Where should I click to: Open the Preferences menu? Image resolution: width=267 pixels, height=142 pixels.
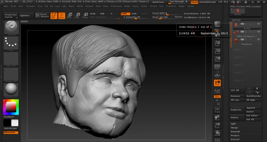pyautogui.click(x=116, y=6)
